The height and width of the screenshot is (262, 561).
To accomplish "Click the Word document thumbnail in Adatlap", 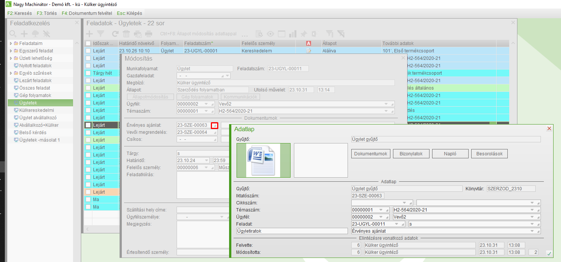I will pyautogui.click(x=263, y=160).
